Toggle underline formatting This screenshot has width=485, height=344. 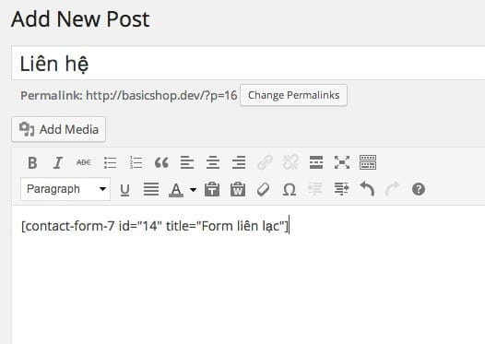point(124,189)
